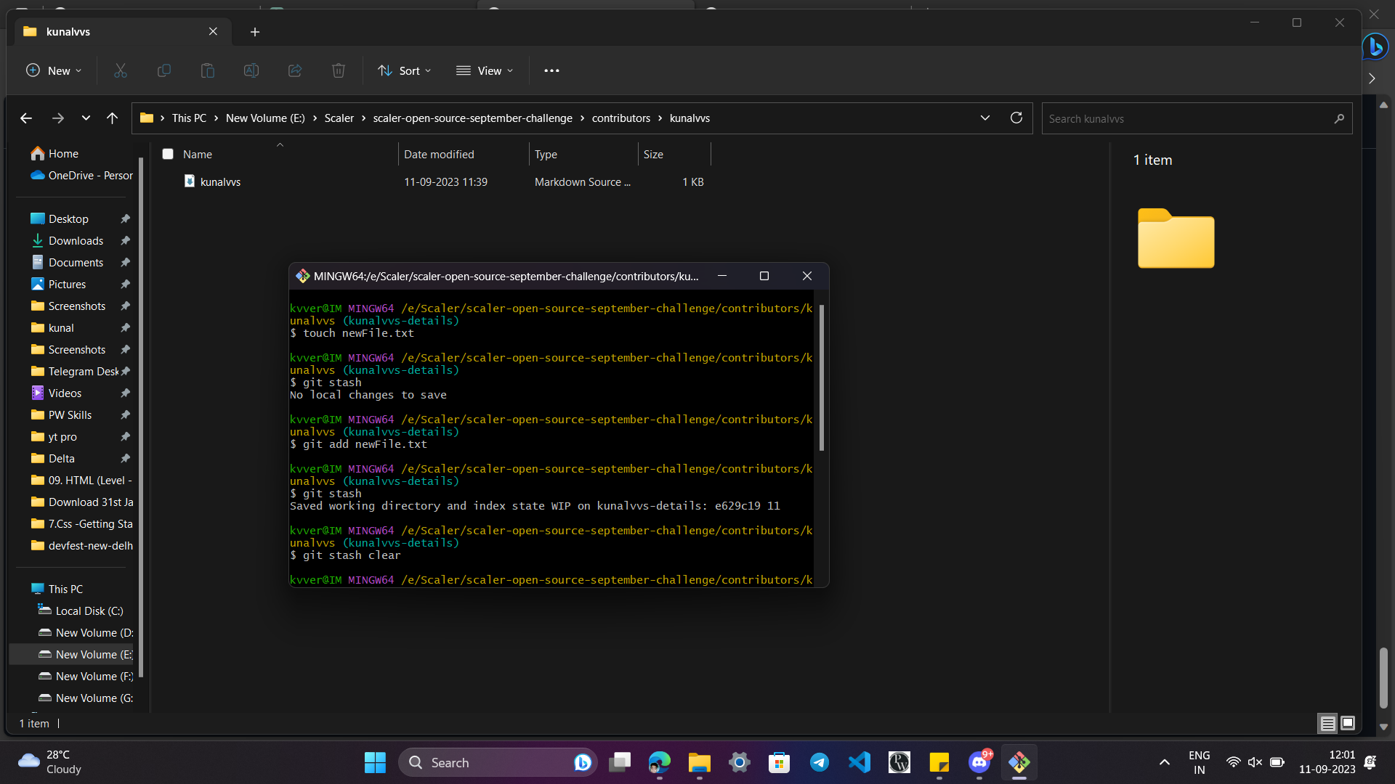Select the Rename icon
Image resolution: width=1395 pixels, height=784 pixels.
pos(251,70)
